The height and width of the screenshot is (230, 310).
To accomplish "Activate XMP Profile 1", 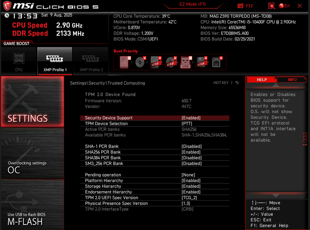I will pos(55,61).
